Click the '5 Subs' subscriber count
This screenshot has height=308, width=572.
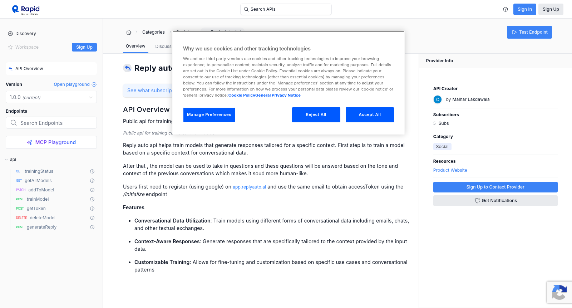441,123
